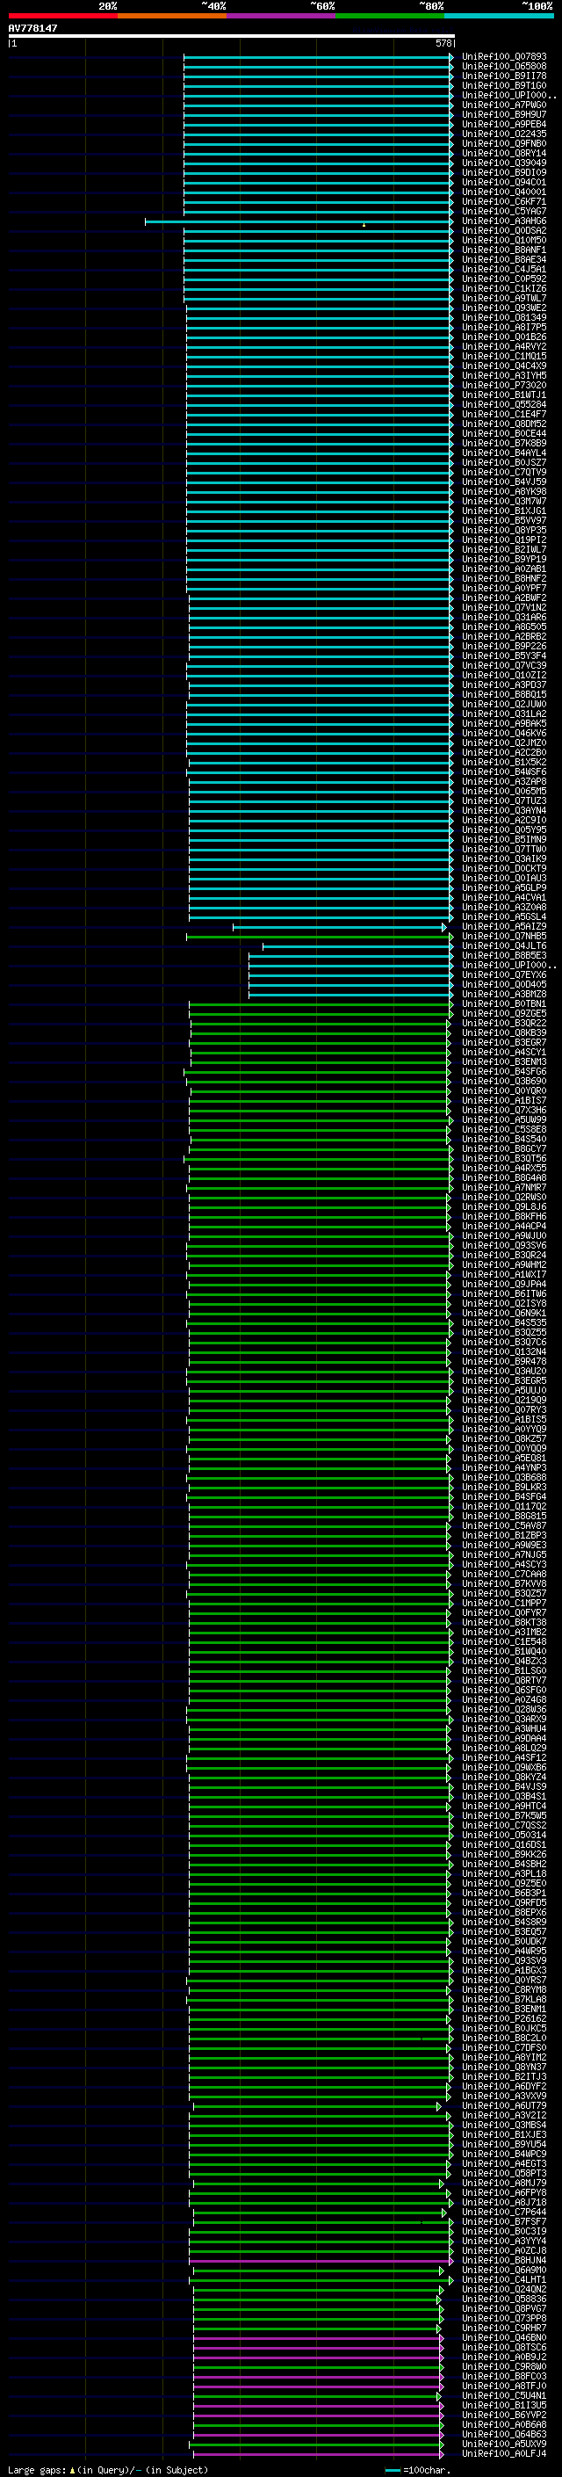Open hit UniRef100_B9II78

coord(504,76)
